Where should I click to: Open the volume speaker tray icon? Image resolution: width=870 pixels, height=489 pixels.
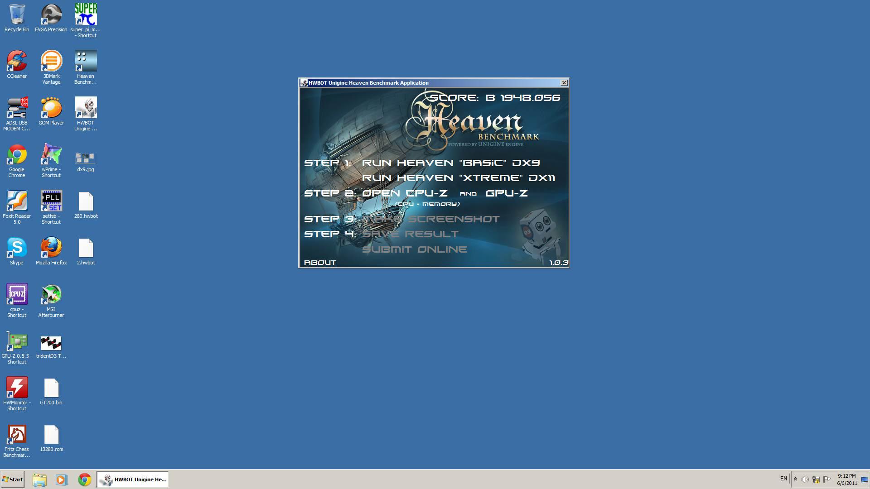(805, 479)
